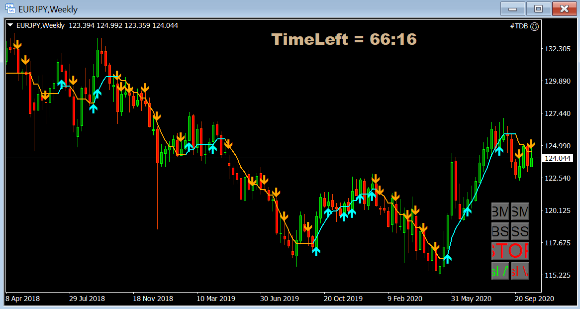The image size is (580, 309).
Task: Click the TimeLeft = 66:16 countdown text
Action: point(344,39)
